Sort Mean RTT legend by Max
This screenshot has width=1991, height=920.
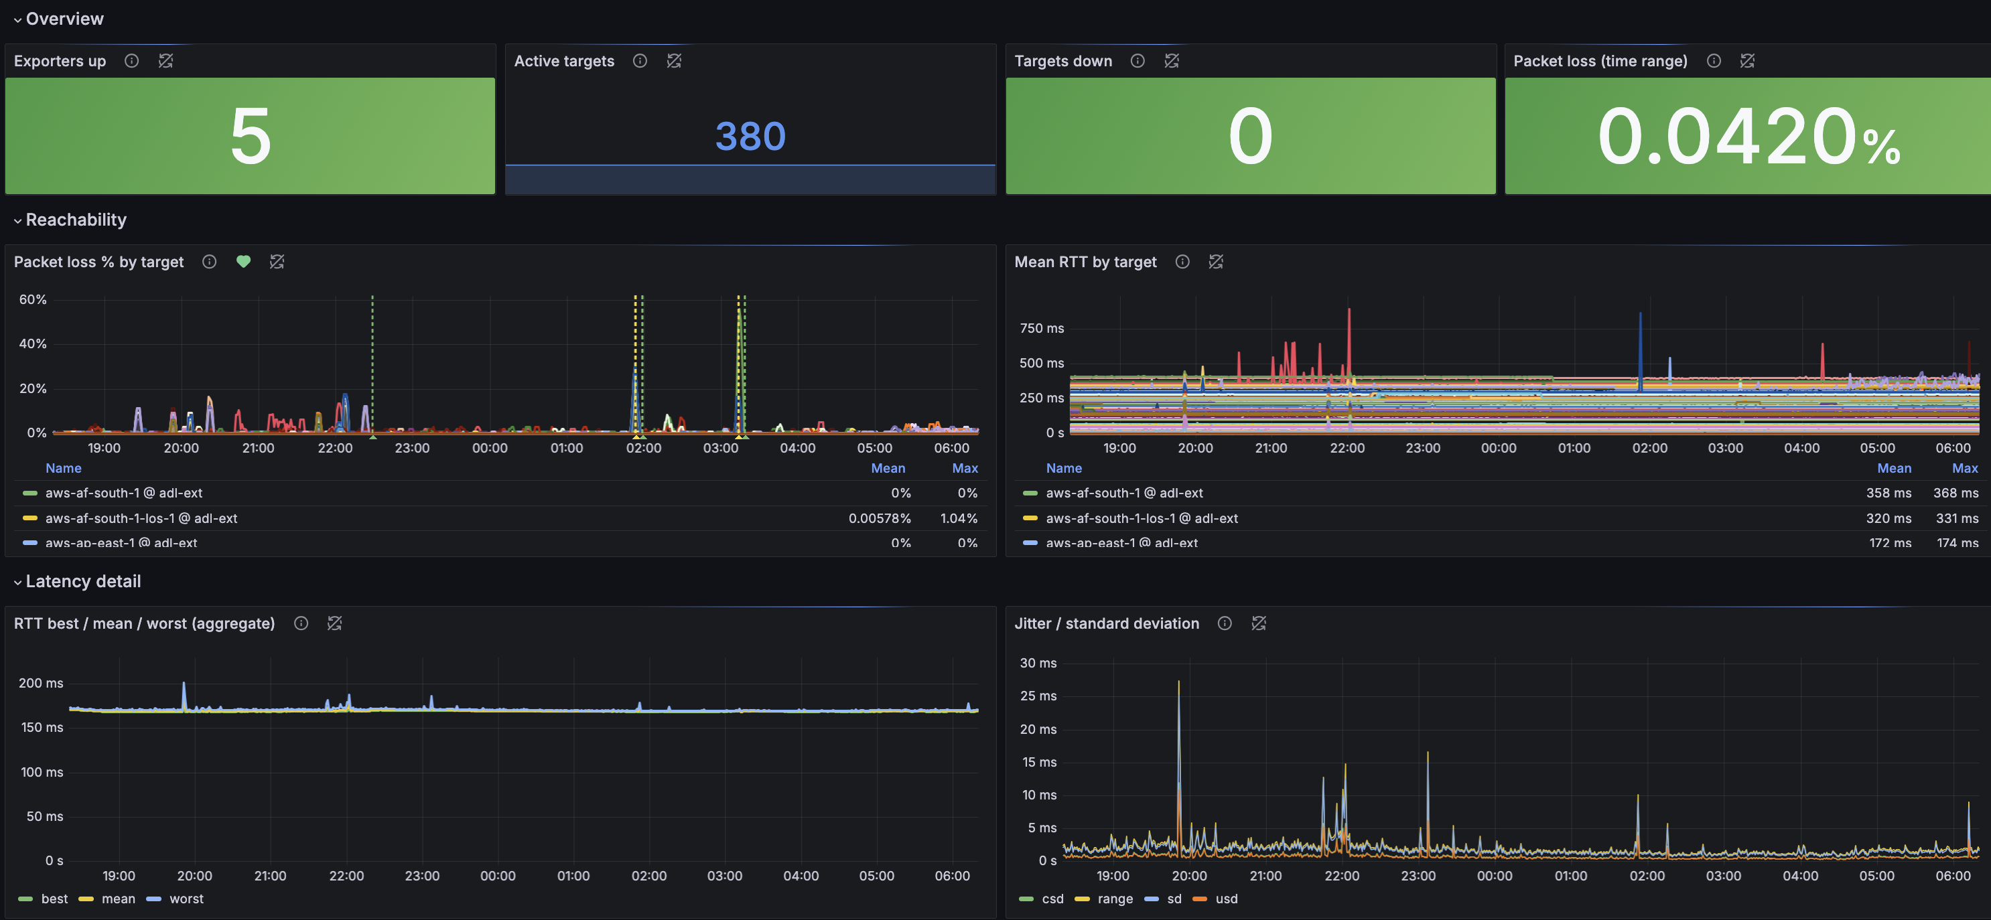pos(1966,468)
